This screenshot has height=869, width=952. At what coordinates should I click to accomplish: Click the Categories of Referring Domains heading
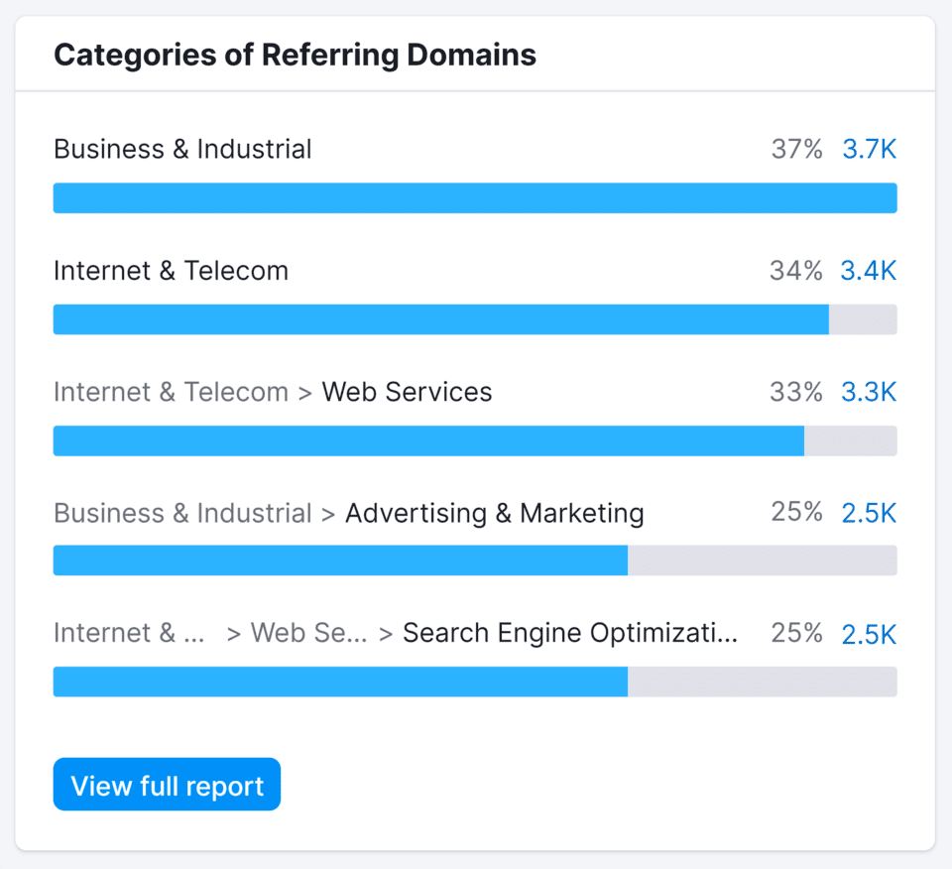click(x=296, y=55)
